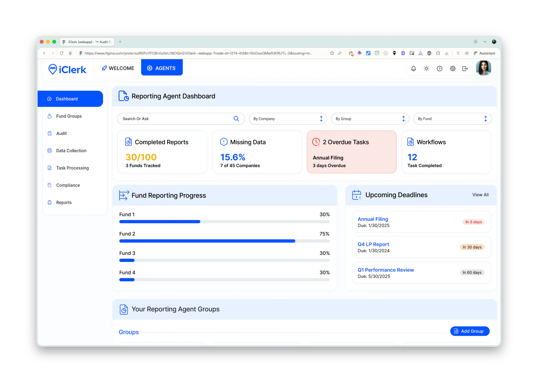Click the search magnifier icon

[x=236, y=119]
